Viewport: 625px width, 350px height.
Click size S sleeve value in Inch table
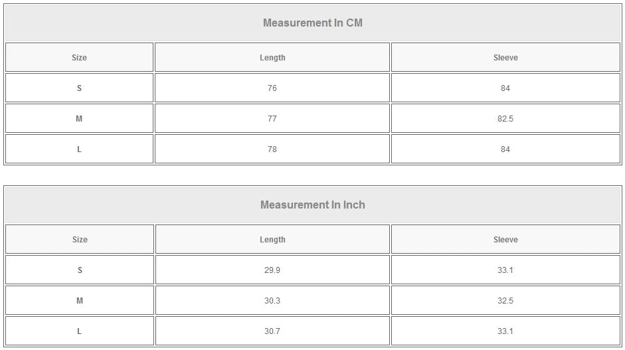coord(505,270)
